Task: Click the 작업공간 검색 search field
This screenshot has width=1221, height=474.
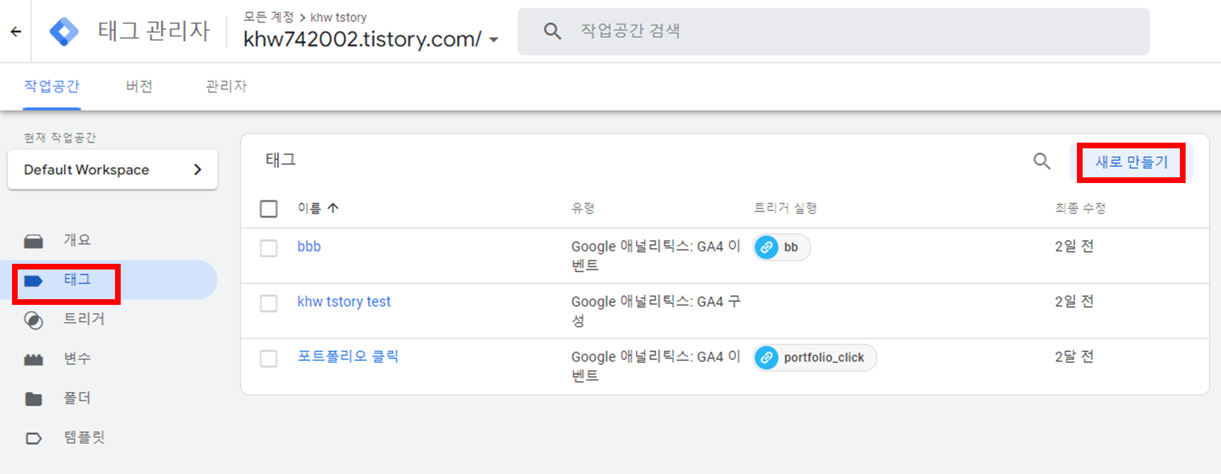Action: [833, 31]
